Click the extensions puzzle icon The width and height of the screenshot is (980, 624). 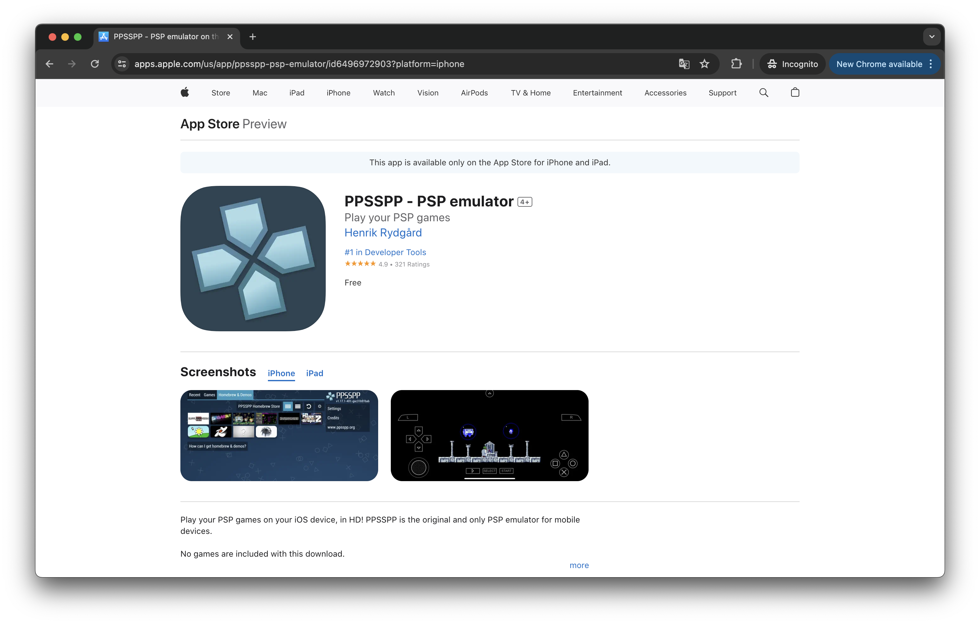(x=736, y=64)
